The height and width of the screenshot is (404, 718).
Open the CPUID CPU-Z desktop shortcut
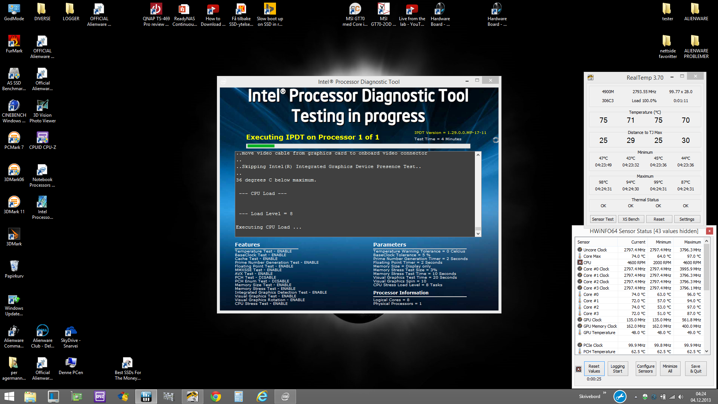pos(42,141)
